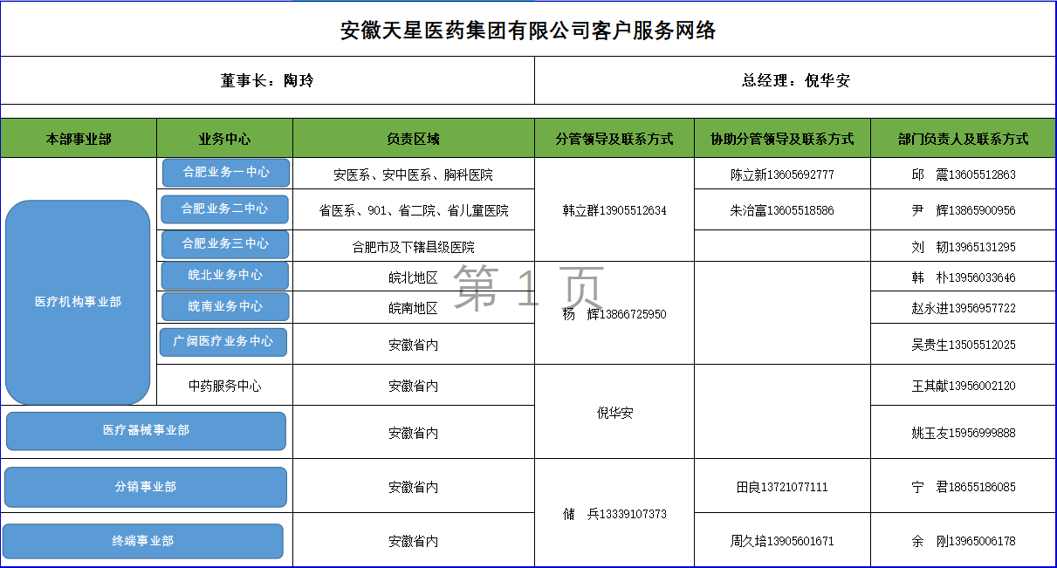
Task: Select the 皖北业务中心 button
Action: (225, 276)
